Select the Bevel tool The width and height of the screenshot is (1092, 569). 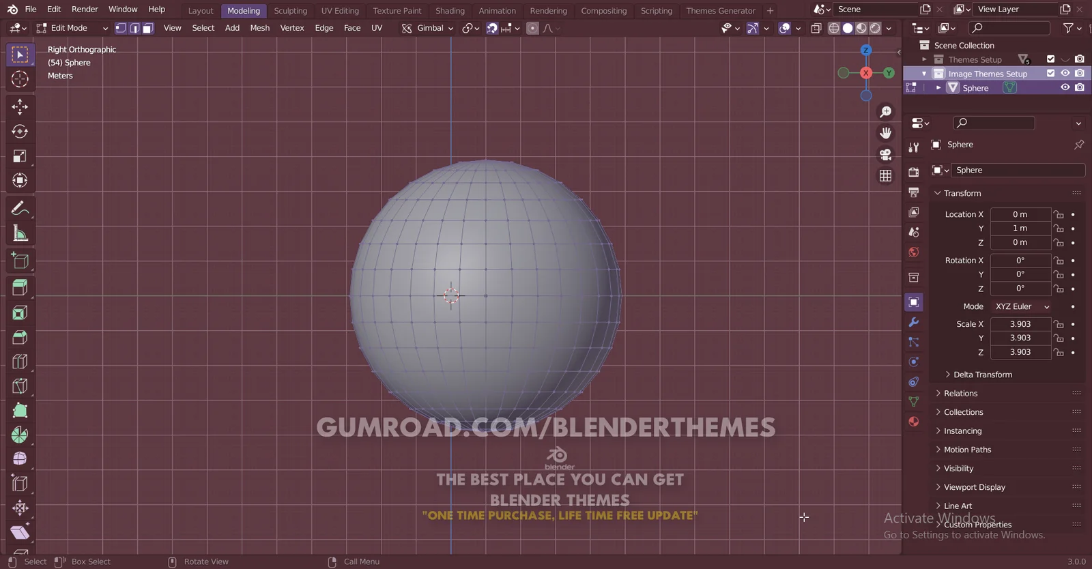coord(20,337)
